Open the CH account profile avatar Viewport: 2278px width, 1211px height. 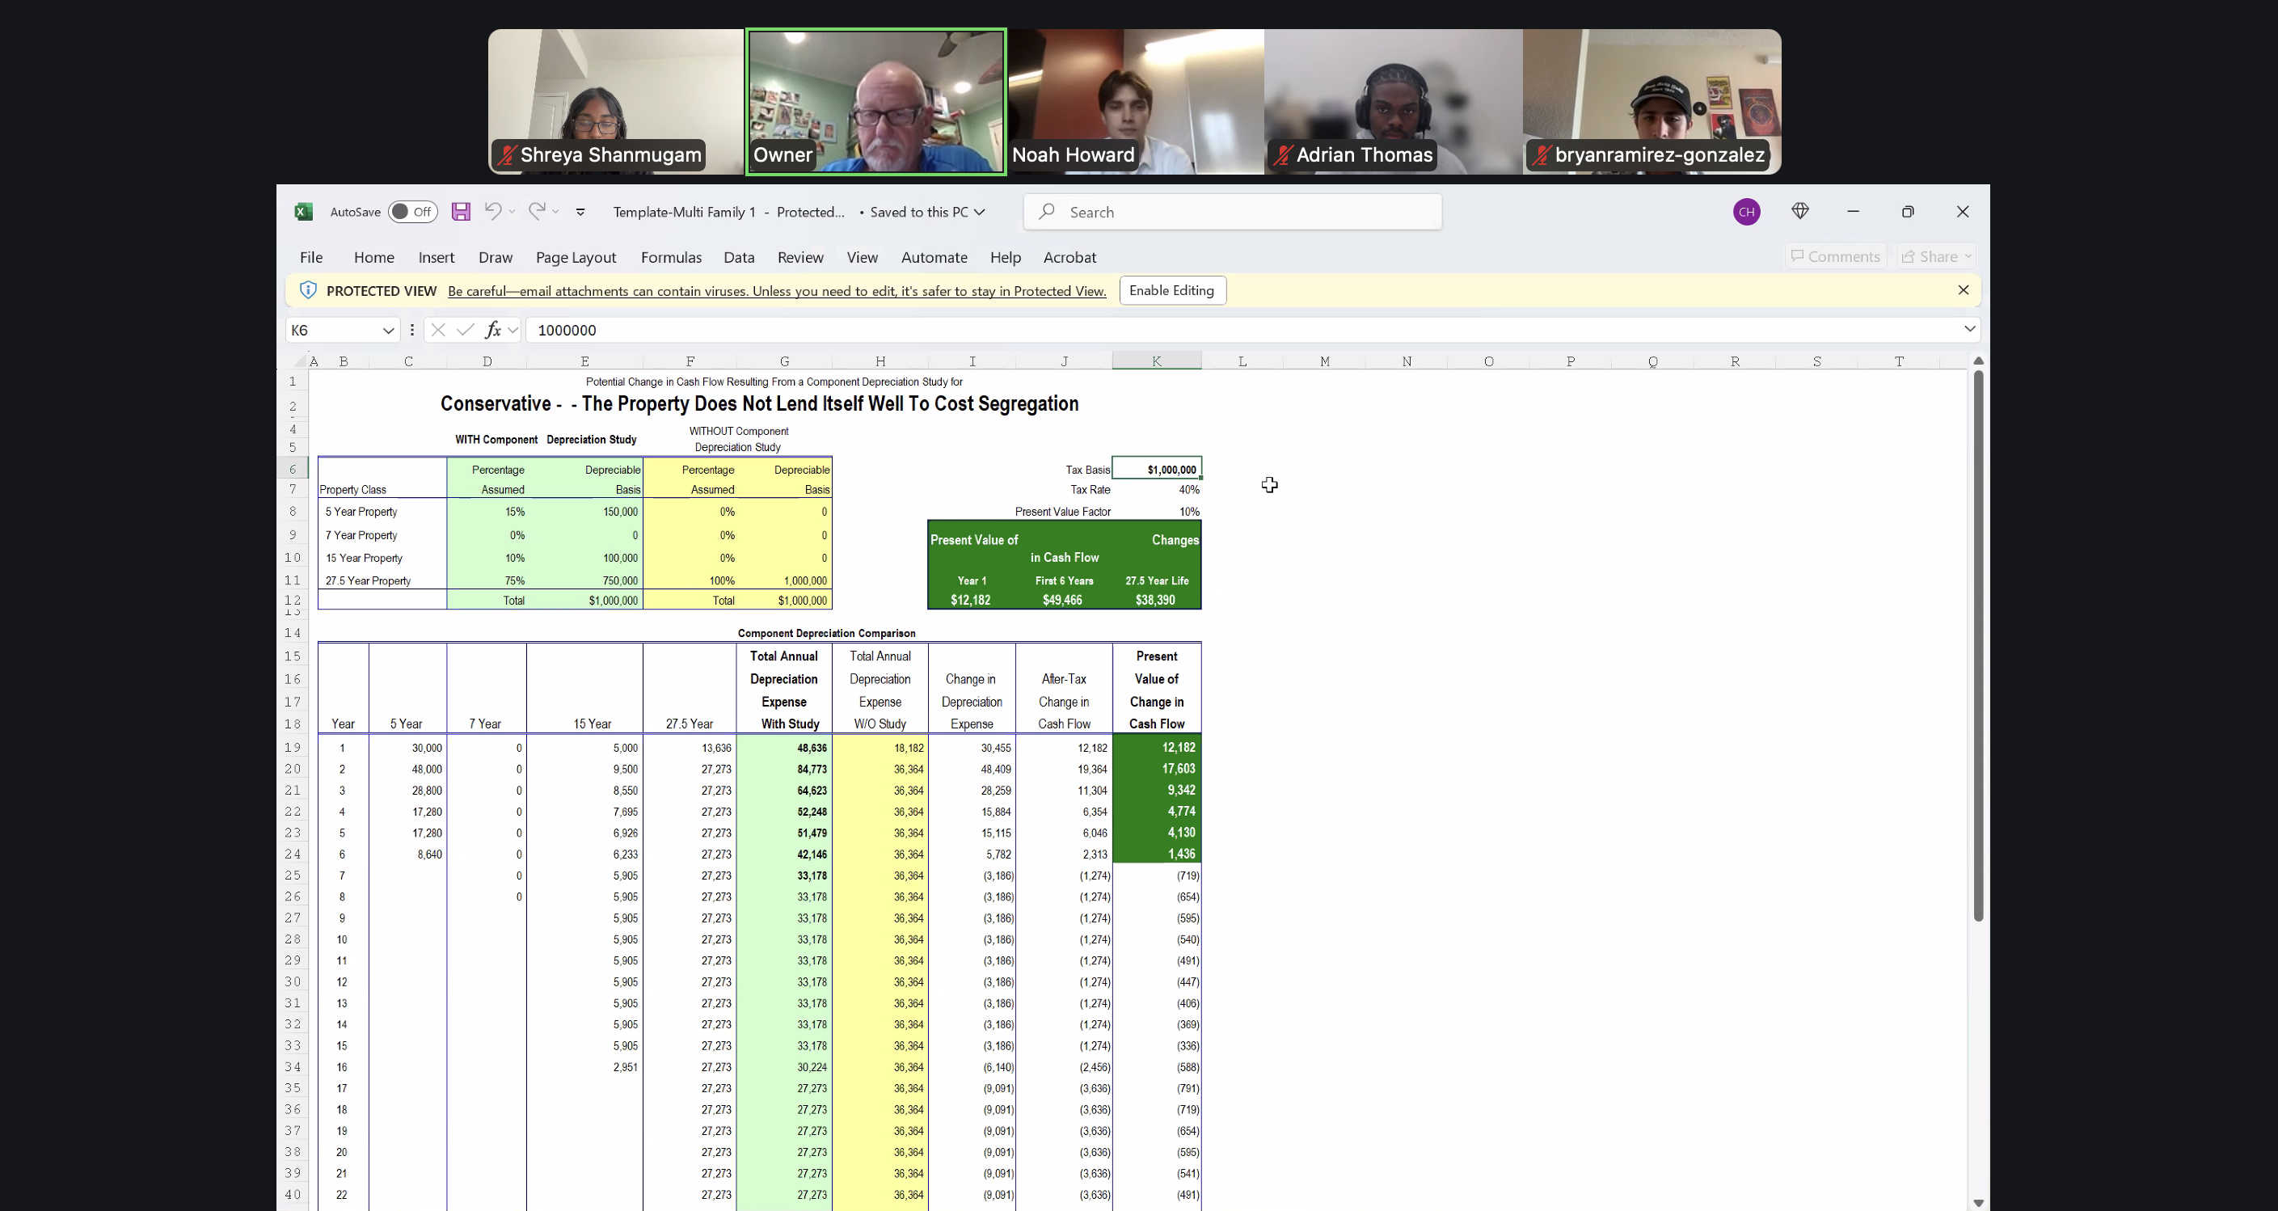point(1747,213)
